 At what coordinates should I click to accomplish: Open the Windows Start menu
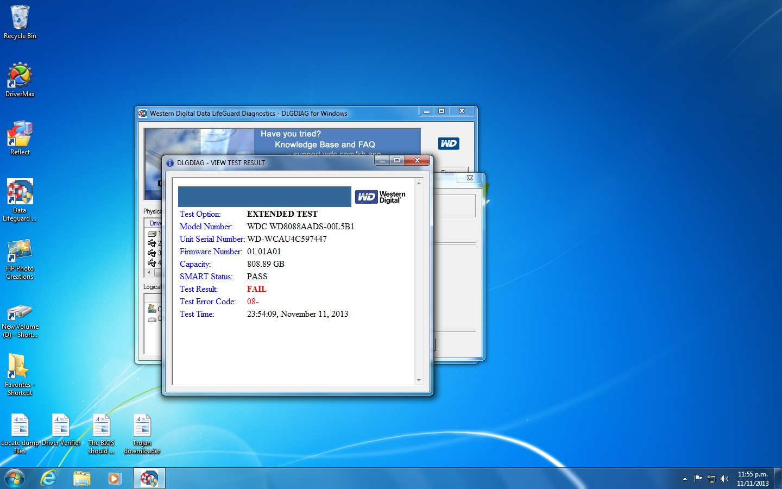pyautogui.click(x=15, y=479)
